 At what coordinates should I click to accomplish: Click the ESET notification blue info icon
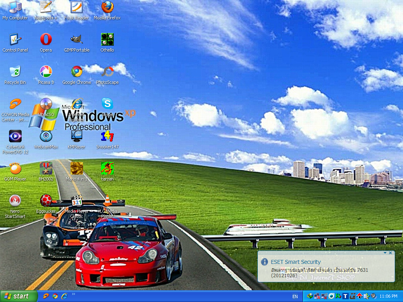pos(264,262)
